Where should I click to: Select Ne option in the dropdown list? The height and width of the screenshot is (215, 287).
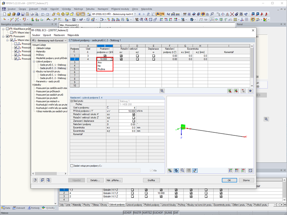105,66
